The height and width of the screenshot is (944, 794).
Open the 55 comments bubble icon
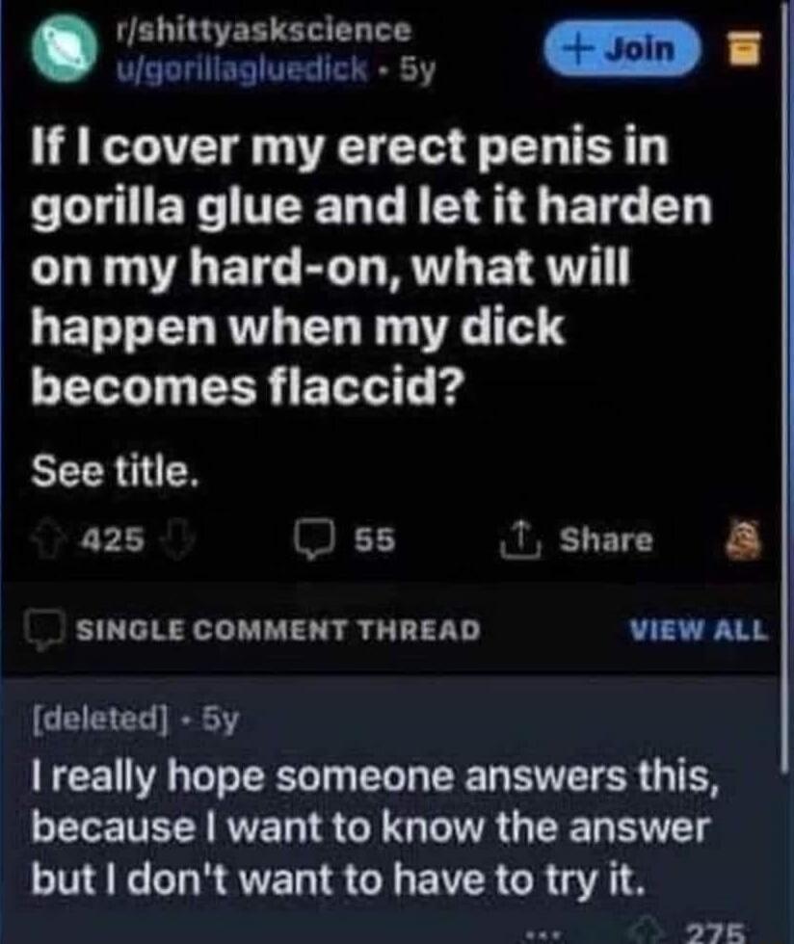tap(313, 538)
